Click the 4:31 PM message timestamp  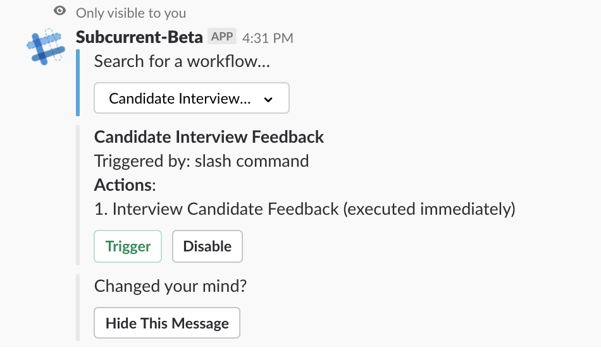(268, 38)
